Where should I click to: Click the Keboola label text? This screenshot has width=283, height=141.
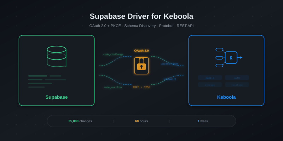click(226, 97)
